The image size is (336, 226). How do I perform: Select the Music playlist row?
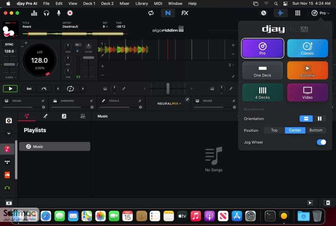point(55,146)
